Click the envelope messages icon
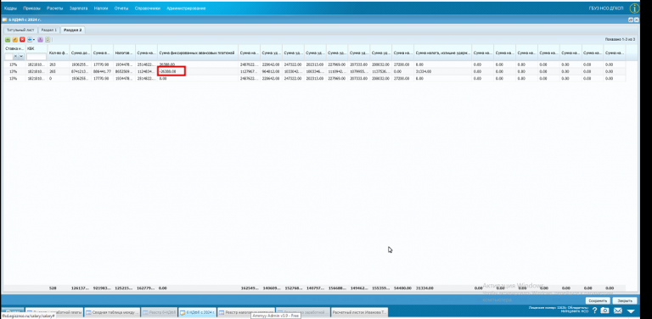This screenshot has height=319, width=652. (x=618, y=311)
